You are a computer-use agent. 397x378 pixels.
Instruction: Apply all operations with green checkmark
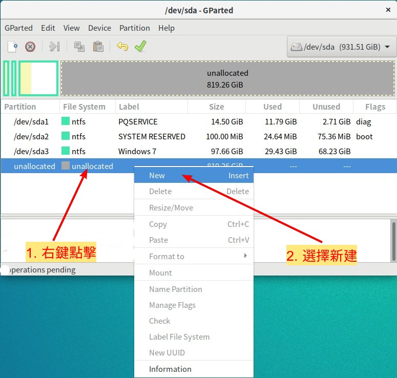coord(140,47)
